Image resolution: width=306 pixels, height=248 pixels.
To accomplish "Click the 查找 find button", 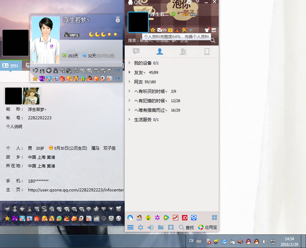I will point(186,227).
